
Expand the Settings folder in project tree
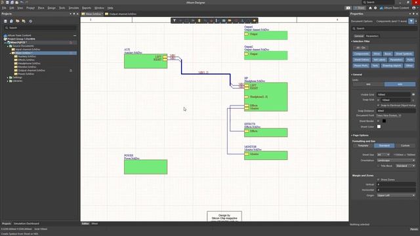coord(7,77)
